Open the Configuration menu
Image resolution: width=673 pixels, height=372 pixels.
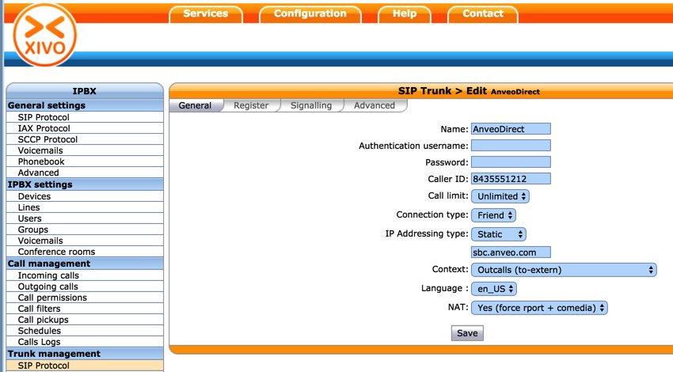[x=310, y=14]
